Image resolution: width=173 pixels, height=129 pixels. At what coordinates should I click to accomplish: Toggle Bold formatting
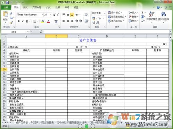click(x=18, y=21)
